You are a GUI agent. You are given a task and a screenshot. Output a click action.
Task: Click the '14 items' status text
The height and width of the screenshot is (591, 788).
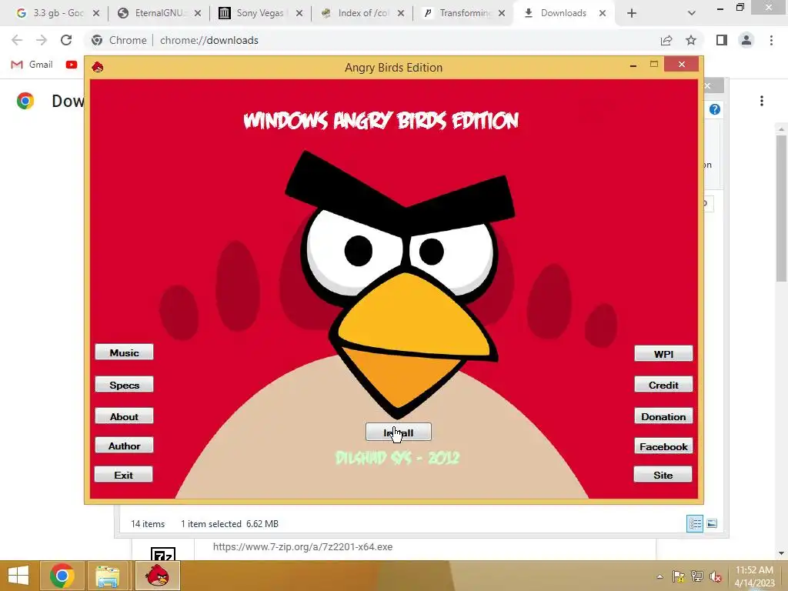[x=148, y=523]
